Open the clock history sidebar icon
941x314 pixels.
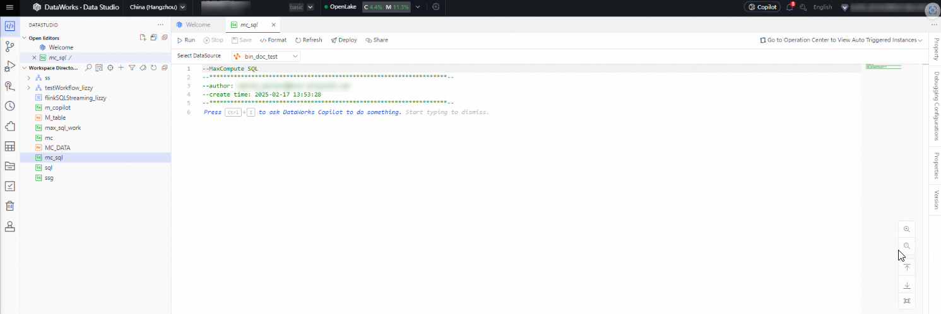pyautogui.click(x=9, y=107)
